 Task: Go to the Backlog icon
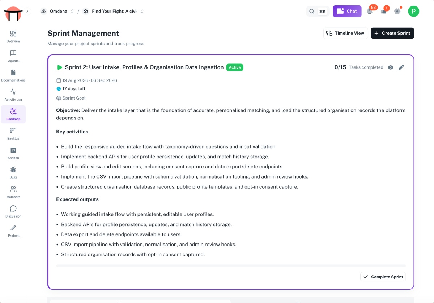point(13,131)
